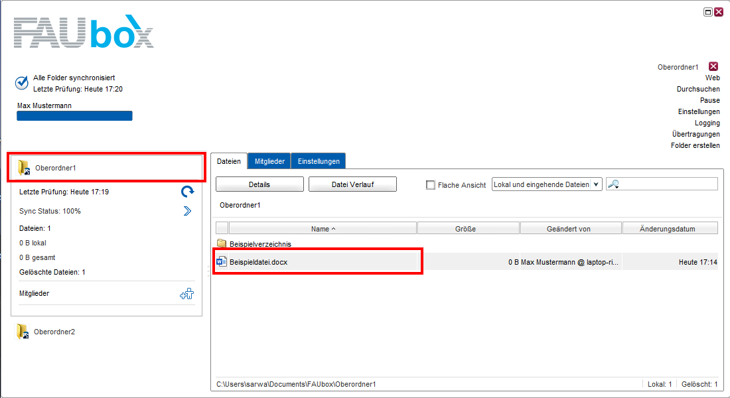Select the Beispielverzeichnis row
The height and width of the screenshot is (398, 730).
pos(467,244)
